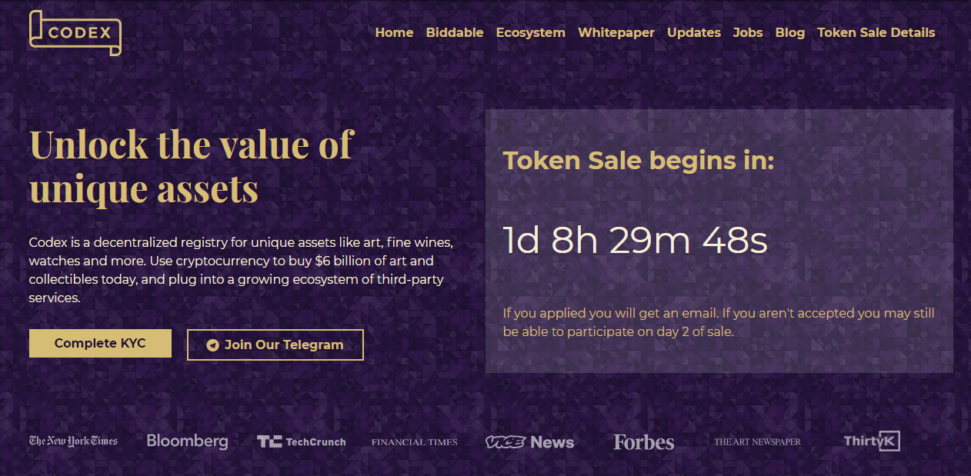Open the Whitepaper link
The image size is (971, 476).
click(x=616, y=32)
